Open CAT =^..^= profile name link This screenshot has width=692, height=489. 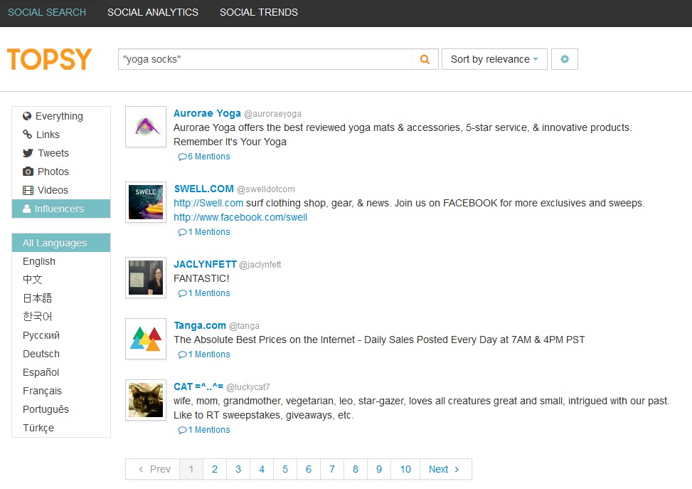198,387
